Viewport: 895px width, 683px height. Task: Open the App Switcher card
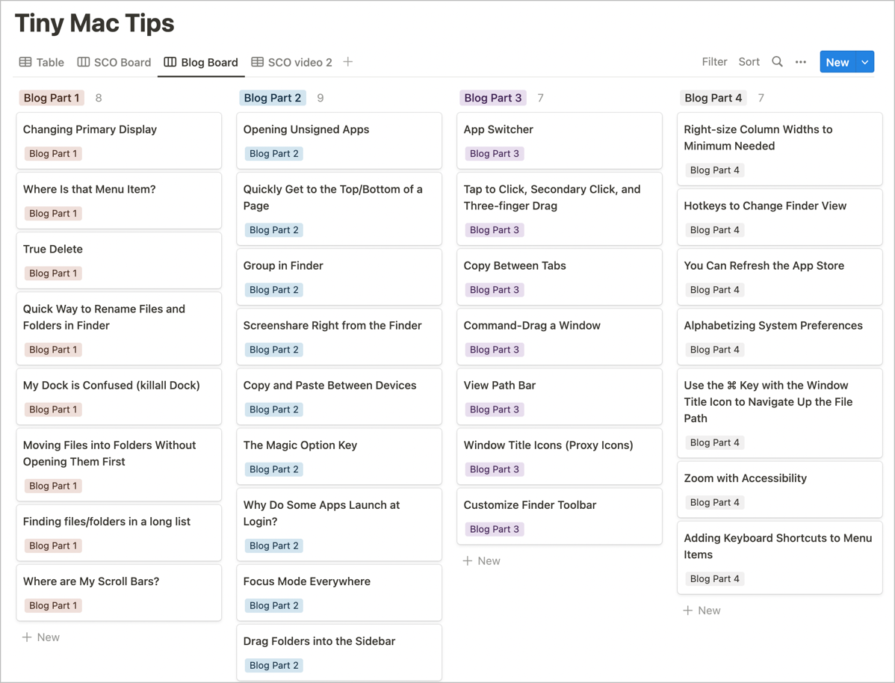coord(559,140)
